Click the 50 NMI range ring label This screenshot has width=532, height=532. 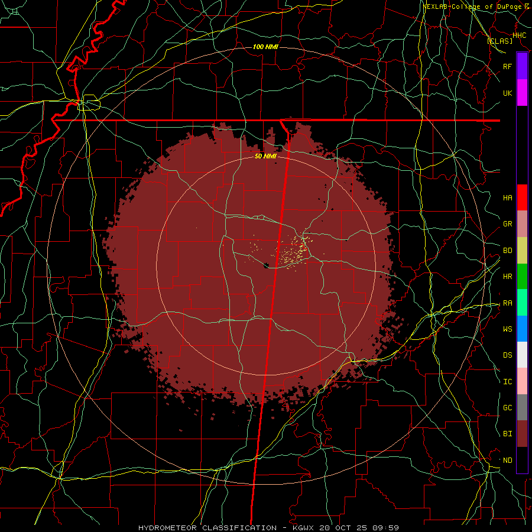[x=265, y=156]
